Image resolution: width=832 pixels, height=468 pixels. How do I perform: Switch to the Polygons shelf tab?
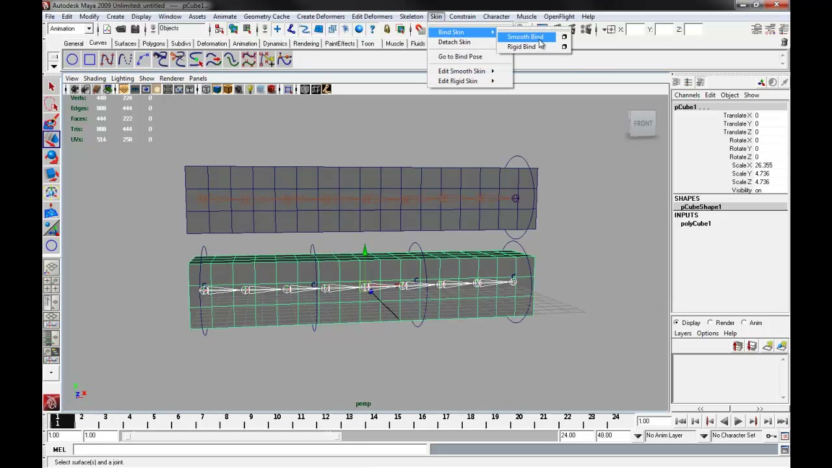[x=153, y=44]
